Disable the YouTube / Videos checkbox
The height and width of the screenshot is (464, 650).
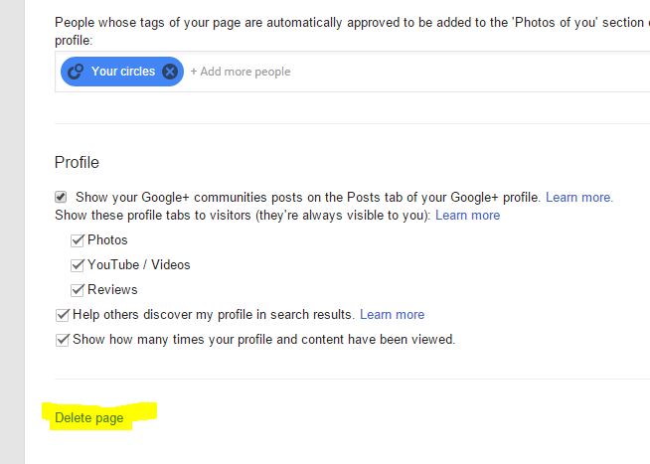[78, 265]
